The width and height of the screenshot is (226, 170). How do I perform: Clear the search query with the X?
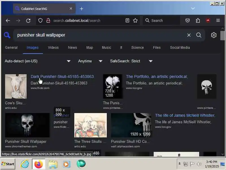tap(189, 35)
